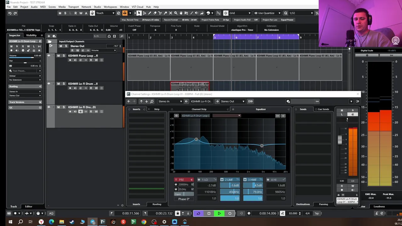Image resolution: width=402 pixels, height=226 pixels.
Task: Open the Audio menu
Action: (x=34, y=7)
